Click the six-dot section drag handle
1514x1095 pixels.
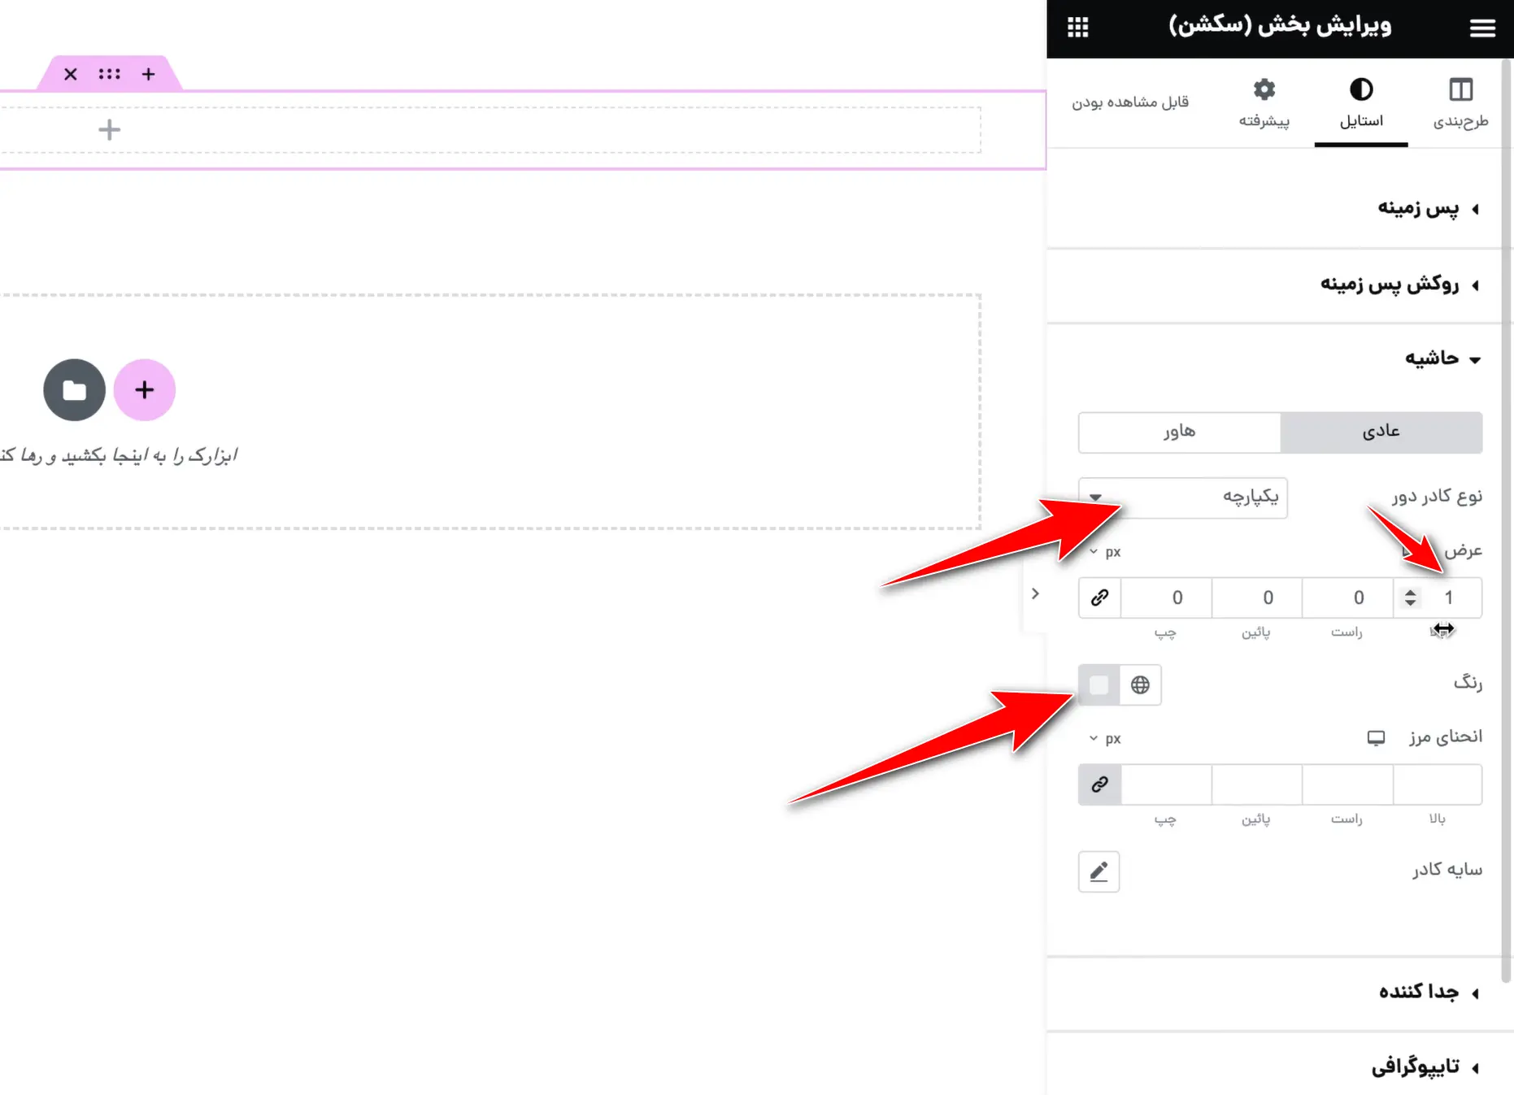coord(109,73)
